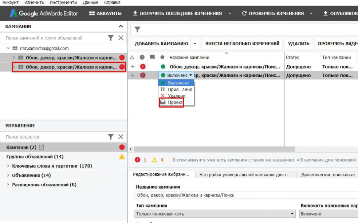This screenshot has width=358, height=223.
Task: Expand Расширения объявлений (8) node
Action: pyautogui.click(x=8, y=184)
